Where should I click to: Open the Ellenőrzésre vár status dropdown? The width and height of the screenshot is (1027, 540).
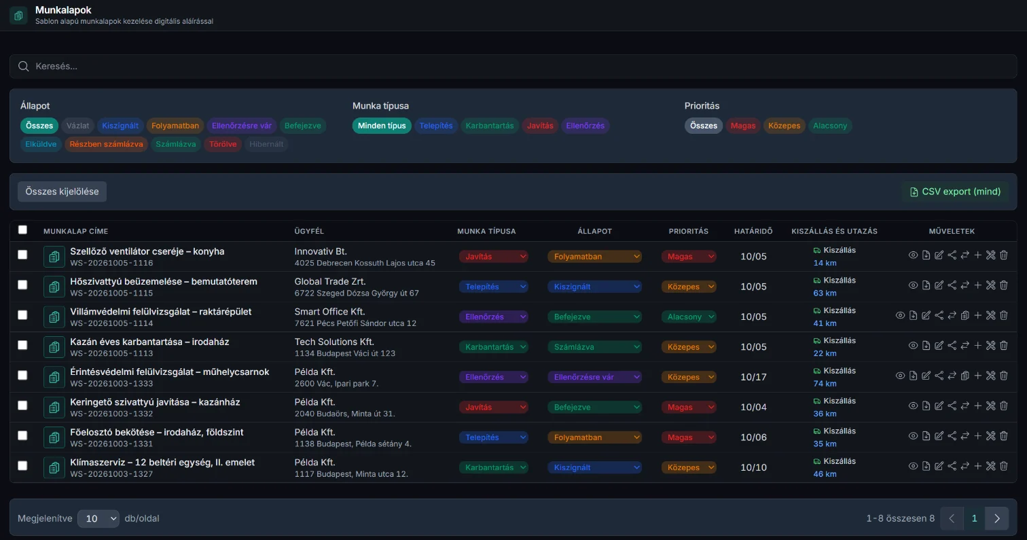pos(594,377)
